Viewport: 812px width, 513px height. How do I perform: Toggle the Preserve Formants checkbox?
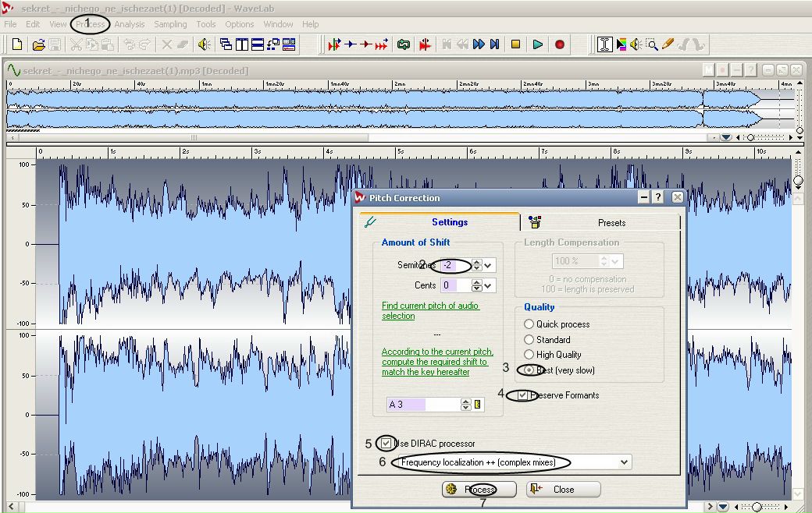[522, 395]
